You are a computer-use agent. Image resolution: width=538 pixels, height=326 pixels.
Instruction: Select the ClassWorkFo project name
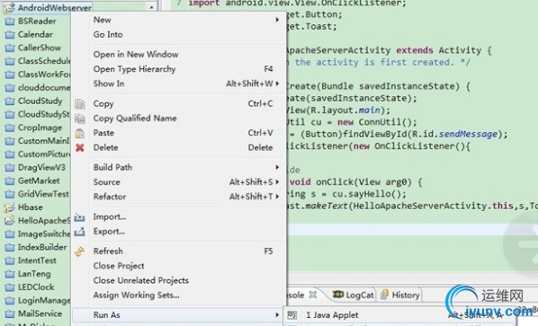coord(44,75)
